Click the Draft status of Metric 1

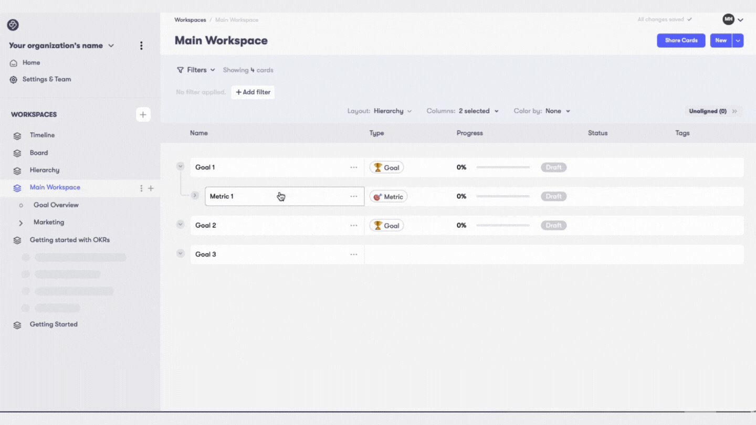coord(554,196)
